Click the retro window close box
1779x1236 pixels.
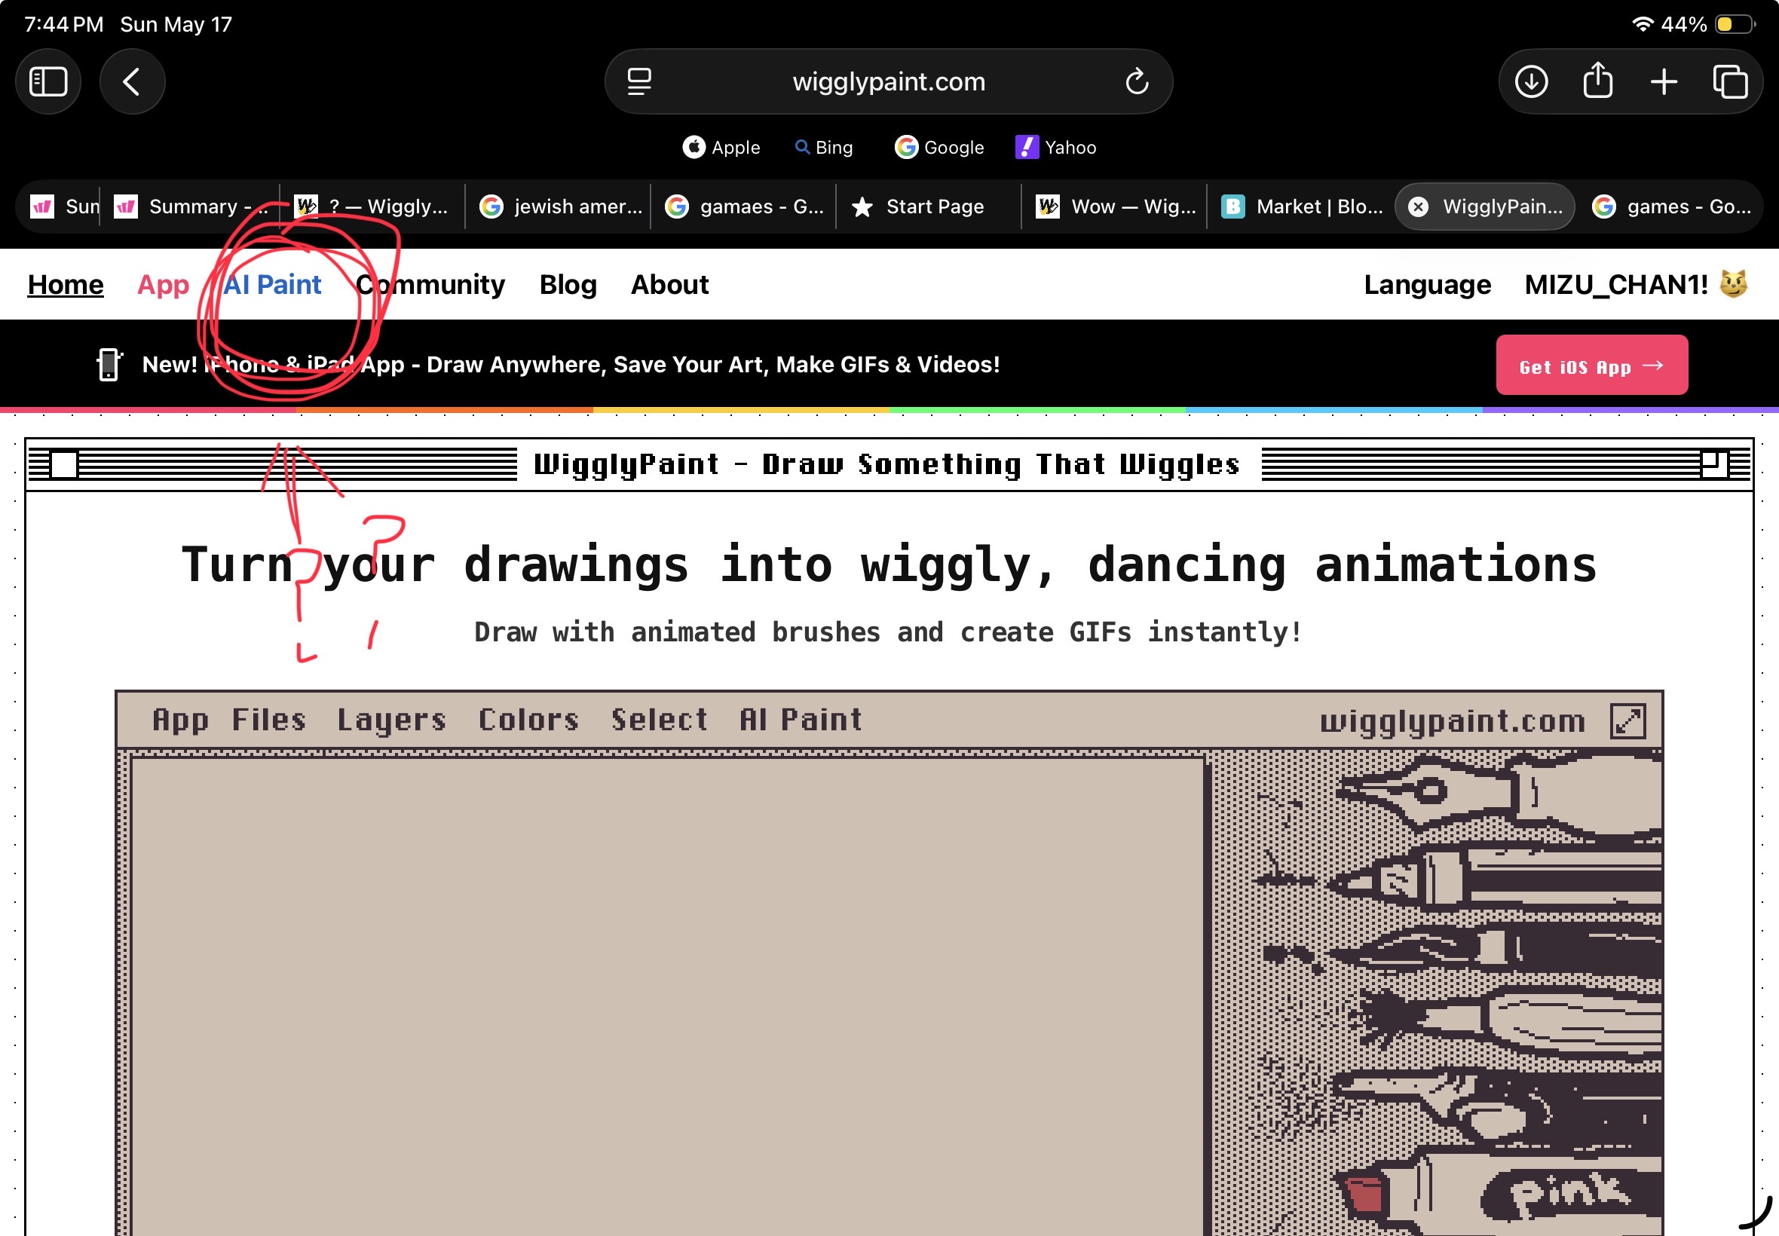coord(63,465)
